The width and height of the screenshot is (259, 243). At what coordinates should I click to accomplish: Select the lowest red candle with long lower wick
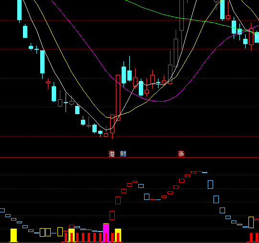coord(113,126)
